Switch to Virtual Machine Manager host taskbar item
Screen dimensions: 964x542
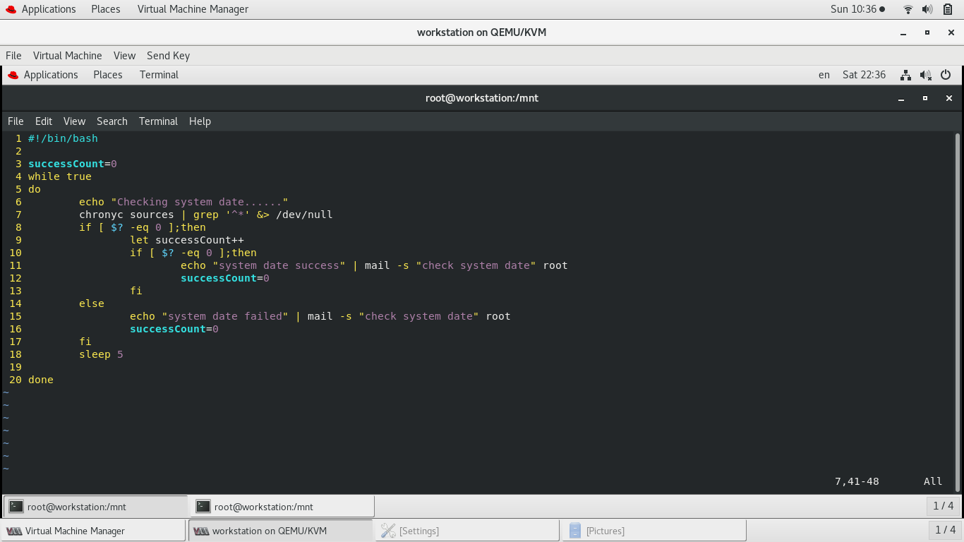(94, 531)
